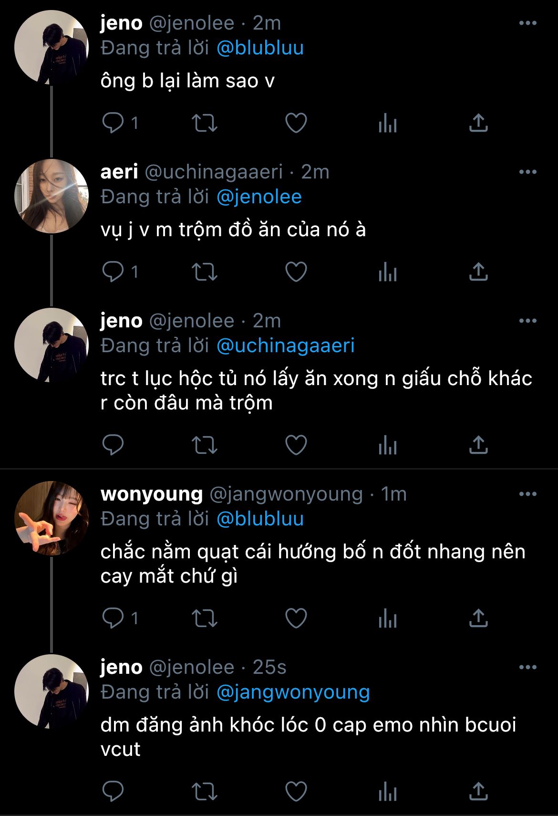Open aeri's profile avatar
The width and height of the screenshot is (558, 816).
coord(52,196)
